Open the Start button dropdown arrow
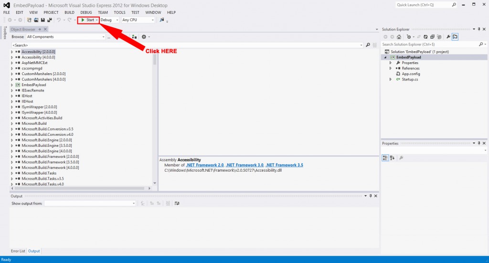Viewport: 489px width, 263px height. click(x=96, y=20)
